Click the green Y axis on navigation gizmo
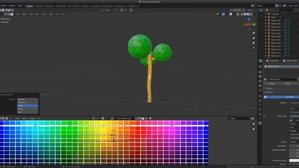This screenshot has height=168, width=299. click(254, 24)
